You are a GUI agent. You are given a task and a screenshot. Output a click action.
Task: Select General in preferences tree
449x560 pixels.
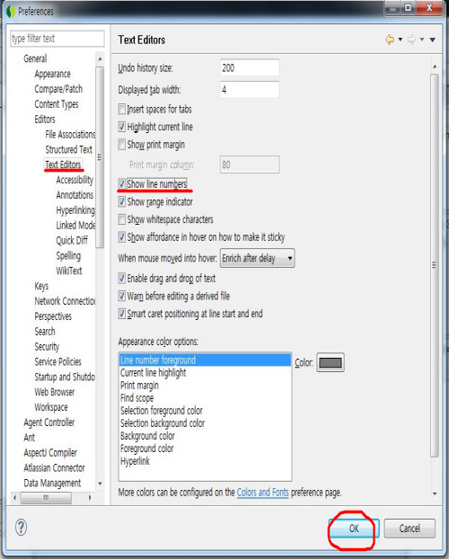point(35,58)
